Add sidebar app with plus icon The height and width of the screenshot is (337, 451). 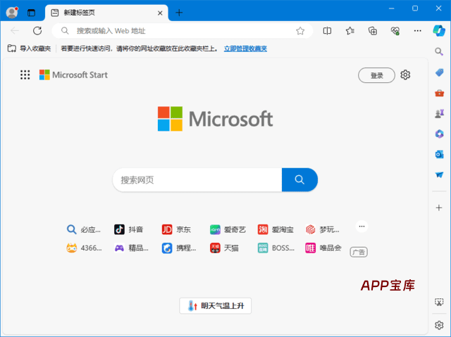(x=439, y=208)
